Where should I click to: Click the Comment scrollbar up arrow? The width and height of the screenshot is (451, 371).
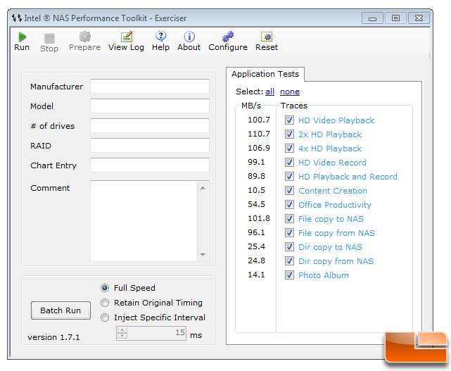(203, 188)
